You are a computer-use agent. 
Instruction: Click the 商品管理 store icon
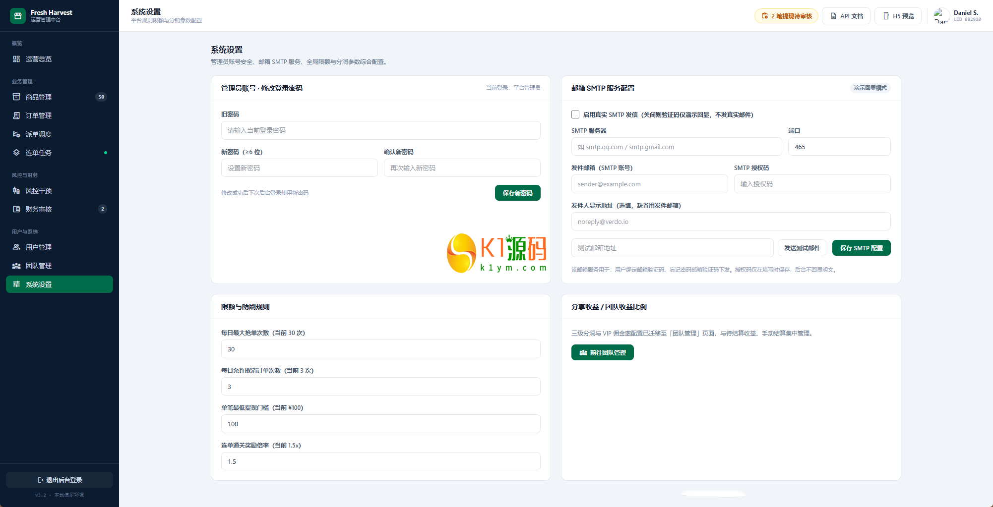(16, 97)
